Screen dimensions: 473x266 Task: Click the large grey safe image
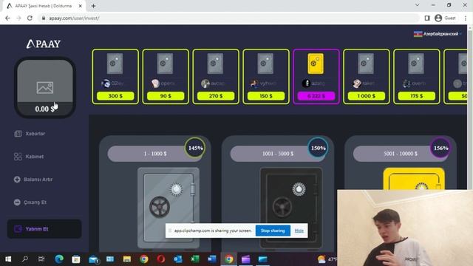coord(169,208)
